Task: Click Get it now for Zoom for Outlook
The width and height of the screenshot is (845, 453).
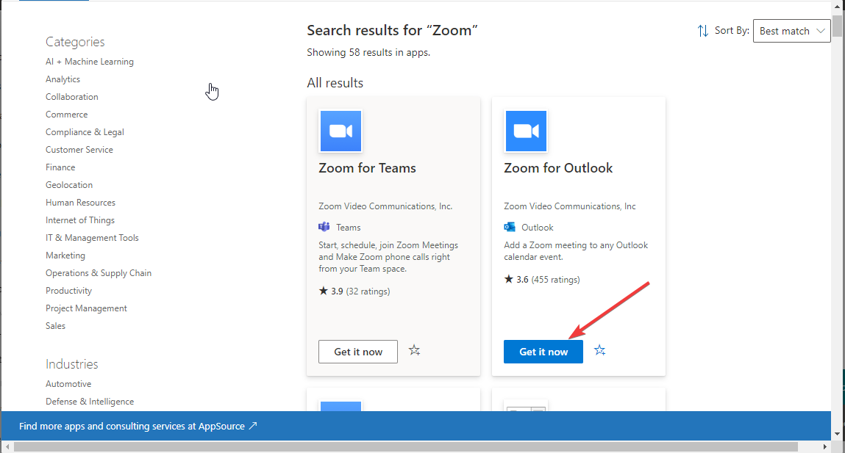Action: pyautogui.click(x=543, y=351)
